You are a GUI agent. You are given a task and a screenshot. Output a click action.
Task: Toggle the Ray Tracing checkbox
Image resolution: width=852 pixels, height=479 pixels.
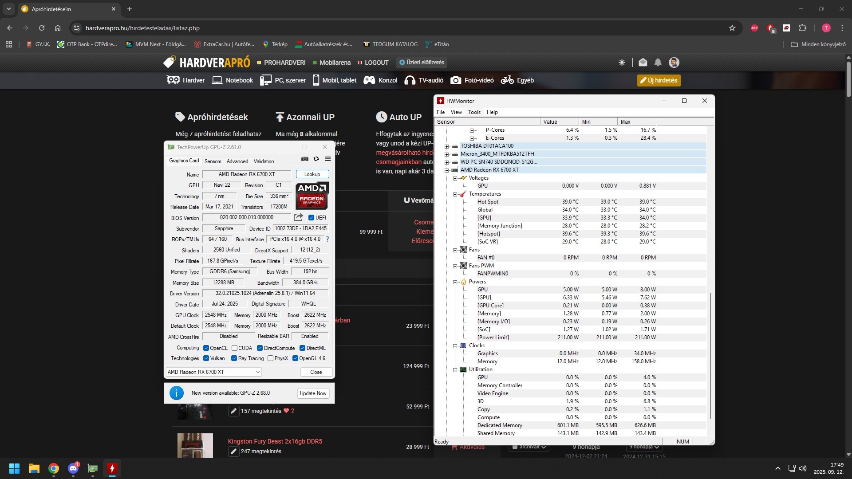[x=234, y=358]
